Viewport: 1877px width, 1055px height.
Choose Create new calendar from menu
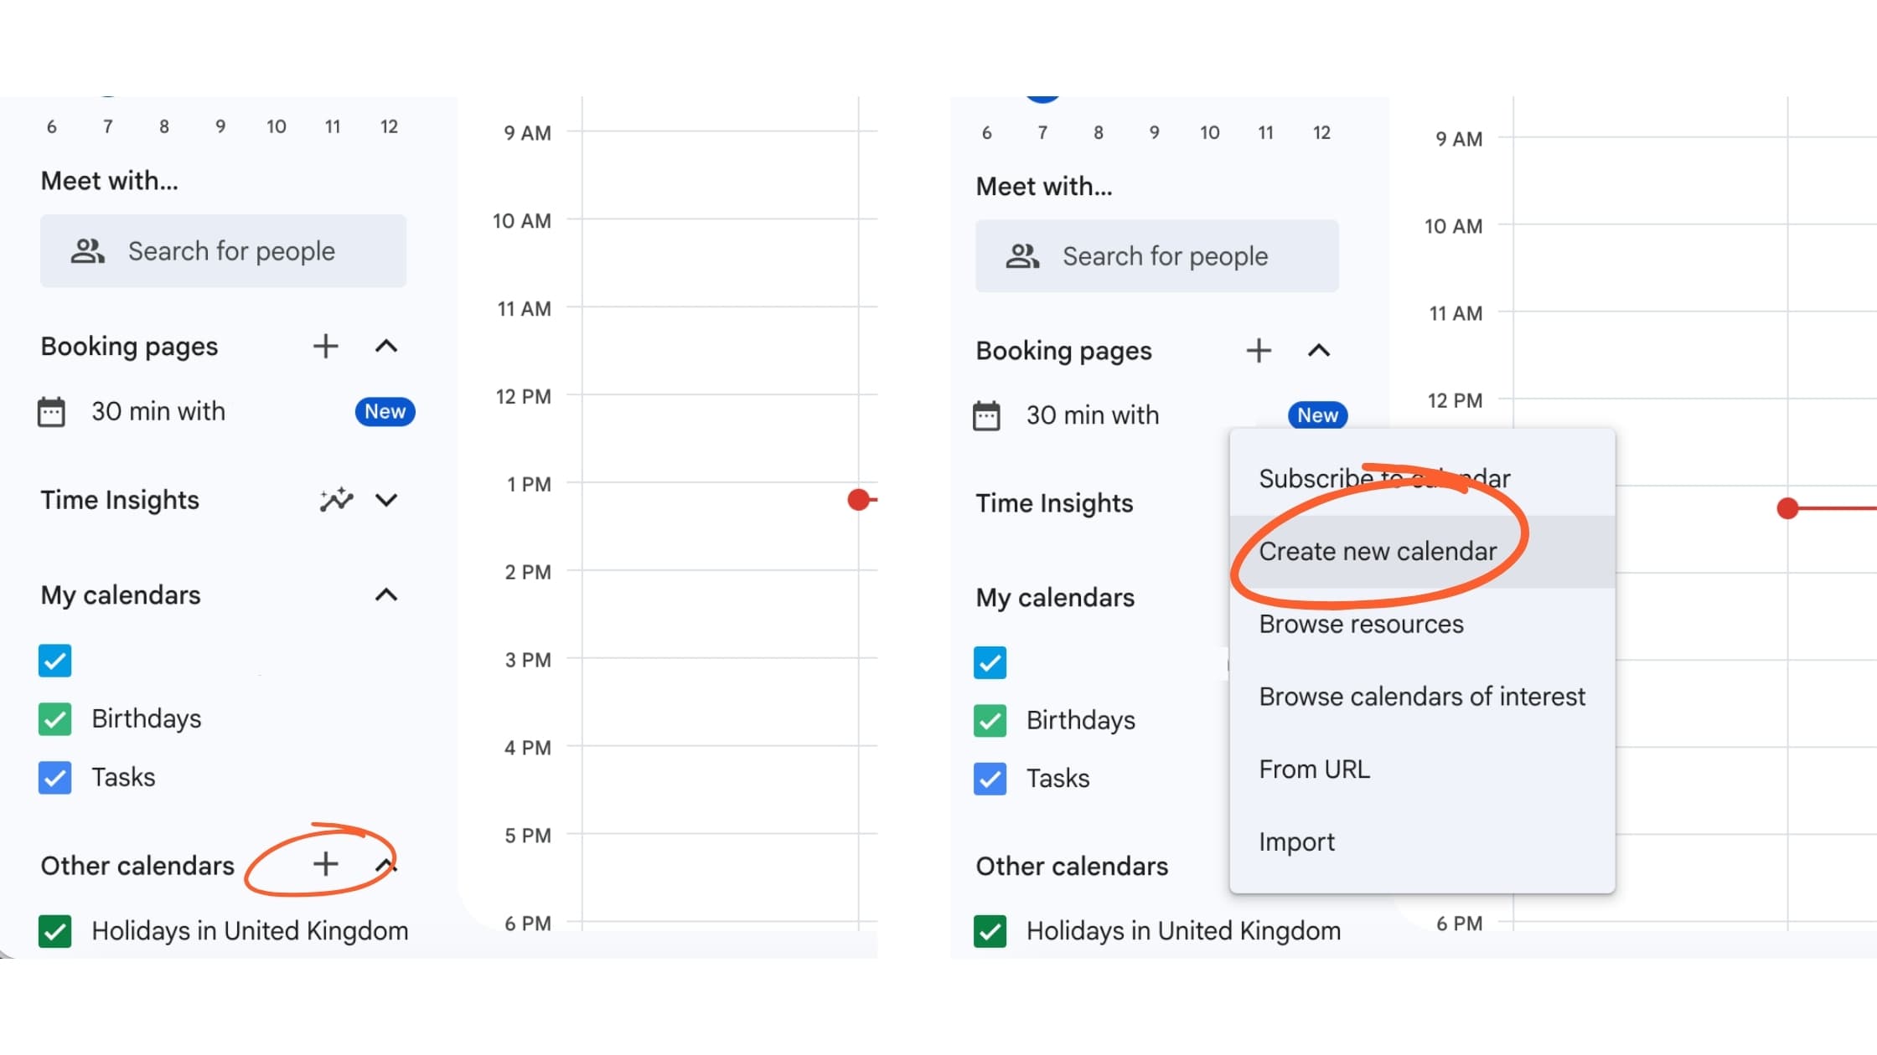1422,551
